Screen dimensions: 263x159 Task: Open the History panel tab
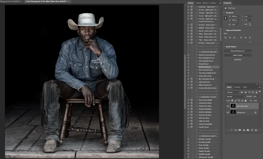pyautogui.click(x=198, y=3)
